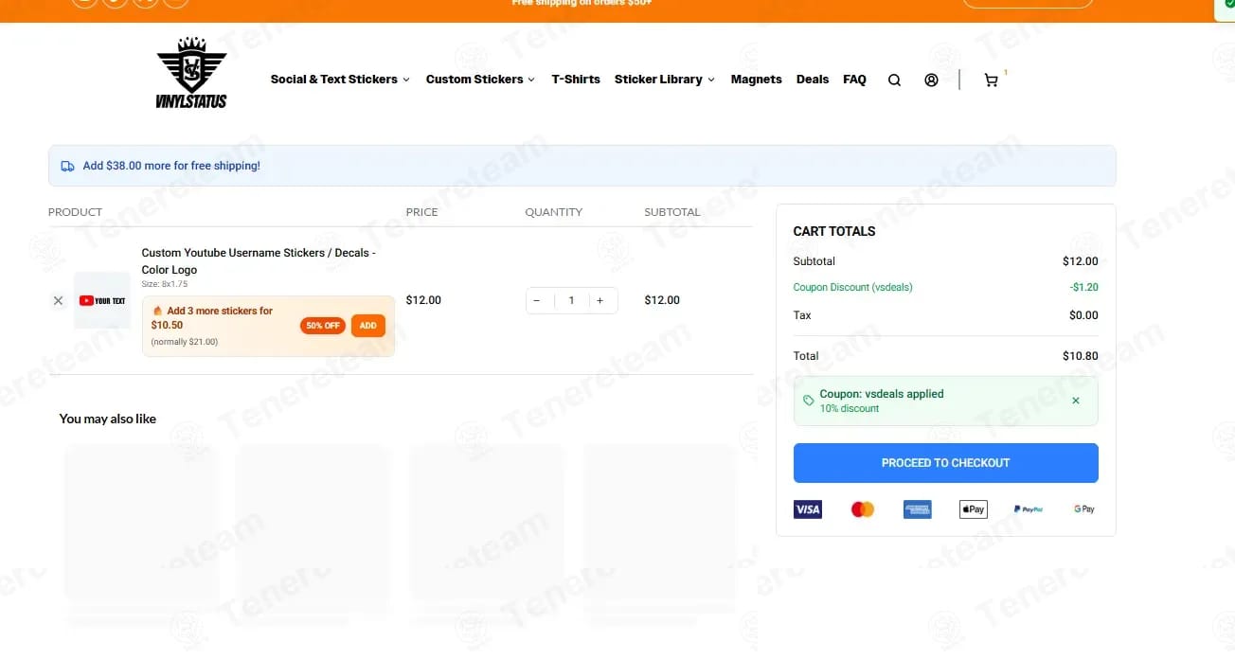Open the FAQ page
Image resolution: width=1235 pixels, height=660 pixels.
[854, 80]
